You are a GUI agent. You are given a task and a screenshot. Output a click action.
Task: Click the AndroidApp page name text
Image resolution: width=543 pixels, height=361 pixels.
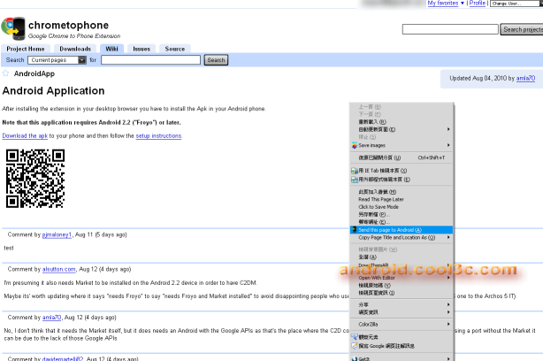(34, 73)
